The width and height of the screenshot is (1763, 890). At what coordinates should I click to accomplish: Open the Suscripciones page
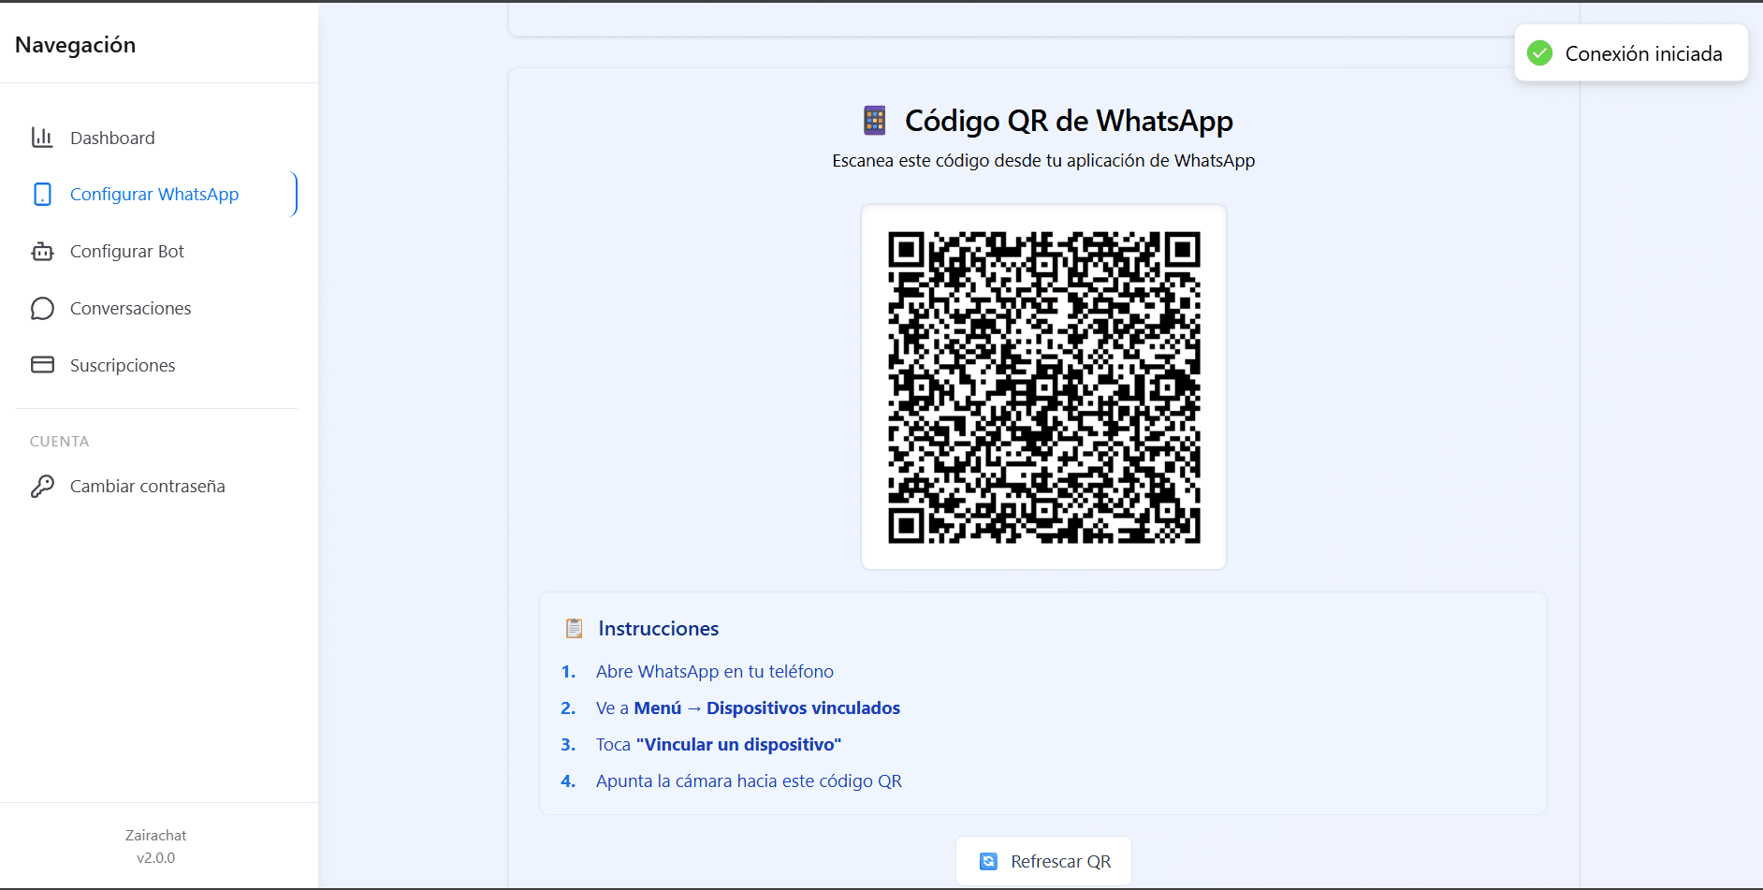click(123, 364)
